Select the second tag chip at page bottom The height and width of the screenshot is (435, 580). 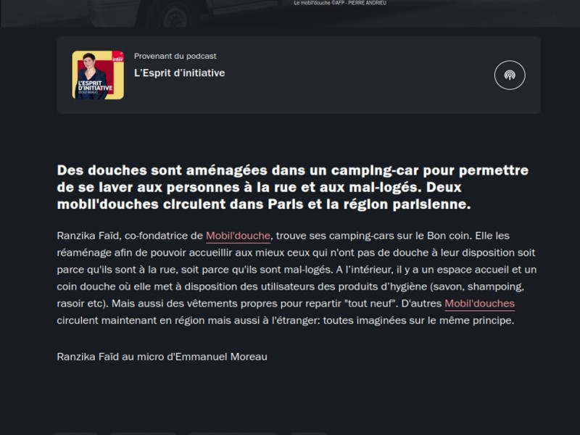tap(143, 434)
